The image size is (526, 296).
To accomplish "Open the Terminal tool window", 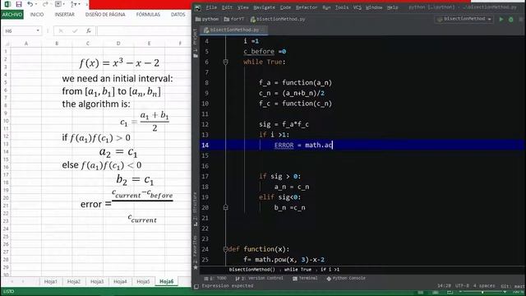I will [x=305, y=278].
